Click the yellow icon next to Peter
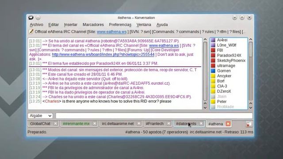283x159 pixels. (x=213, y=102)
